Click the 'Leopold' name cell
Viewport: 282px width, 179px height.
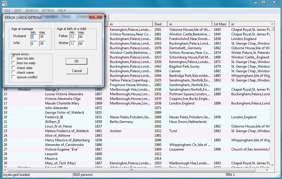pos(51,154)
